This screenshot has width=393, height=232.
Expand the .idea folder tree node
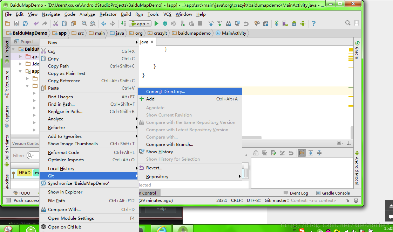[21, 64]
